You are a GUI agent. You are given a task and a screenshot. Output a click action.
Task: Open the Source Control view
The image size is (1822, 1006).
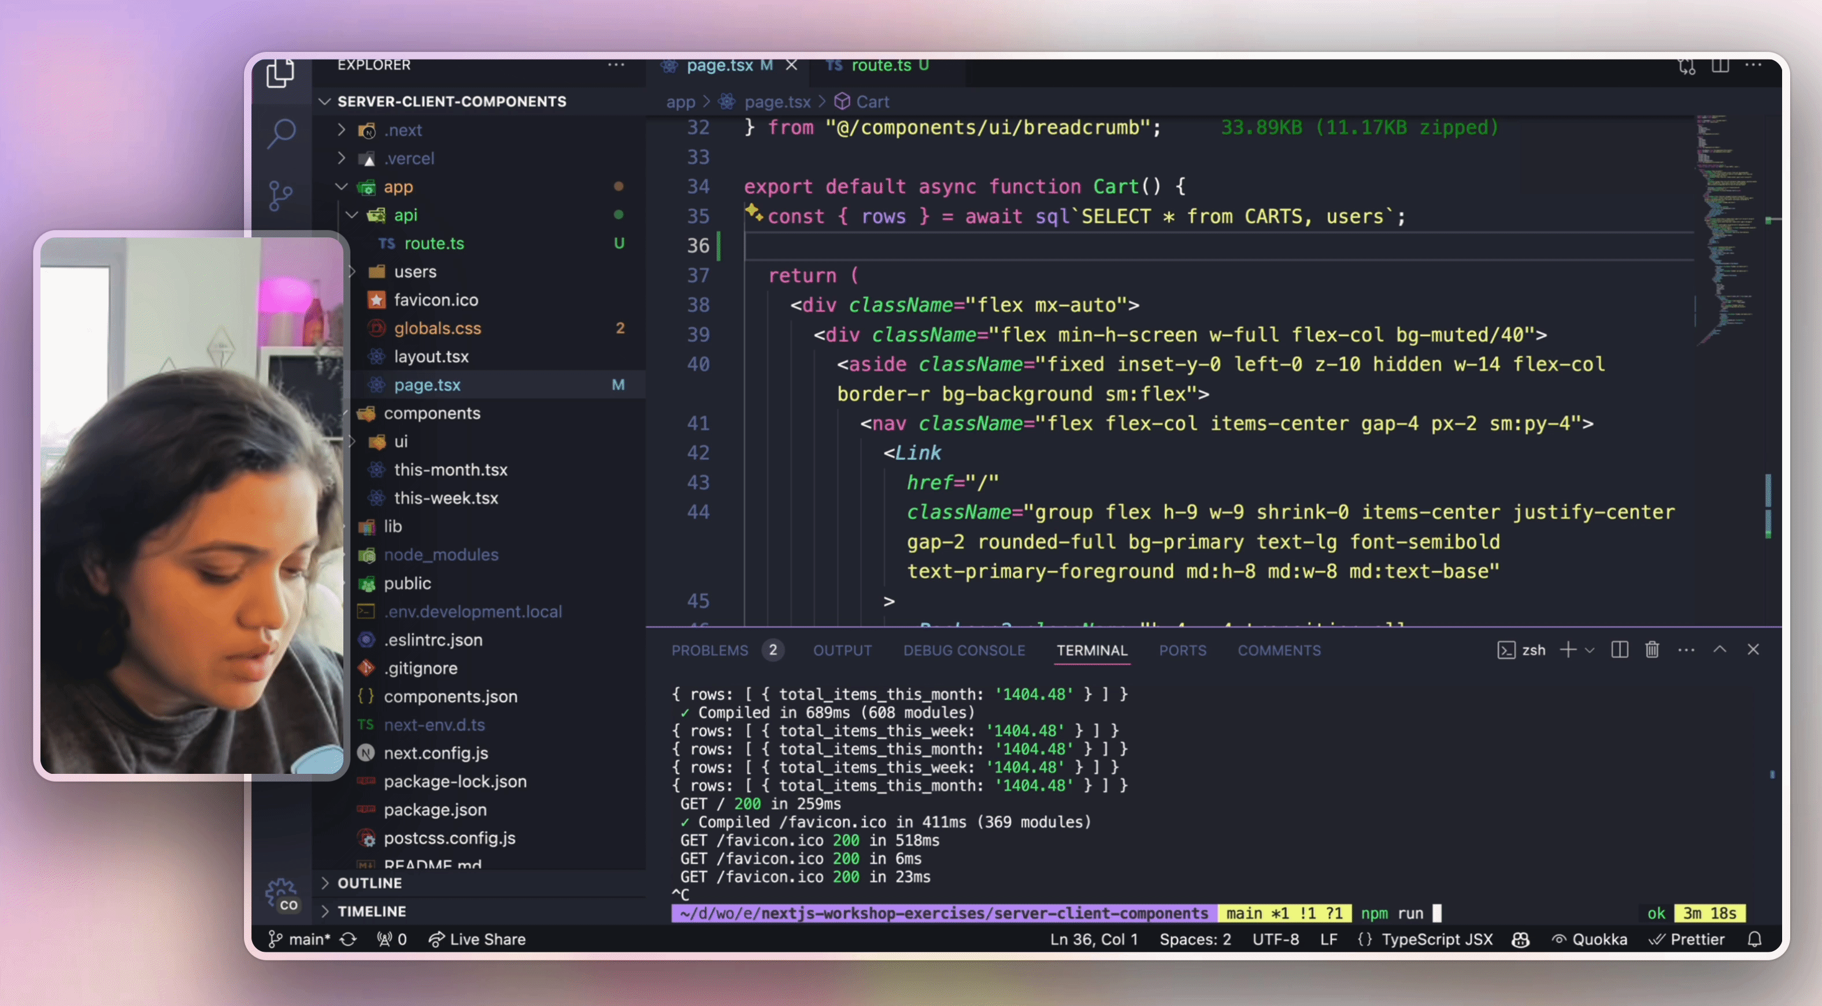(282, 195)
